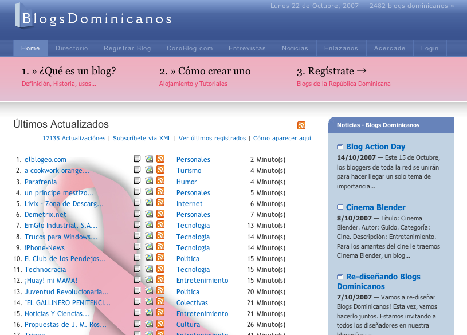
Task: Open the page icon for elblogeo.com
Action: coord(137,159)
